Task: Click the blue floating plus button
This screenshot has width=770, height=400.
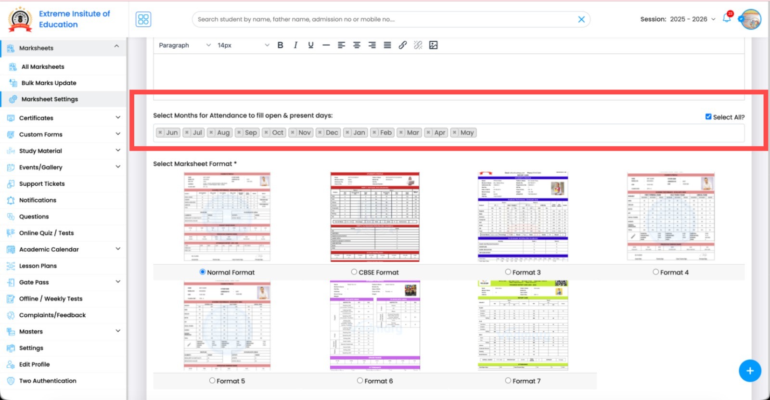Action: (750, 371)
